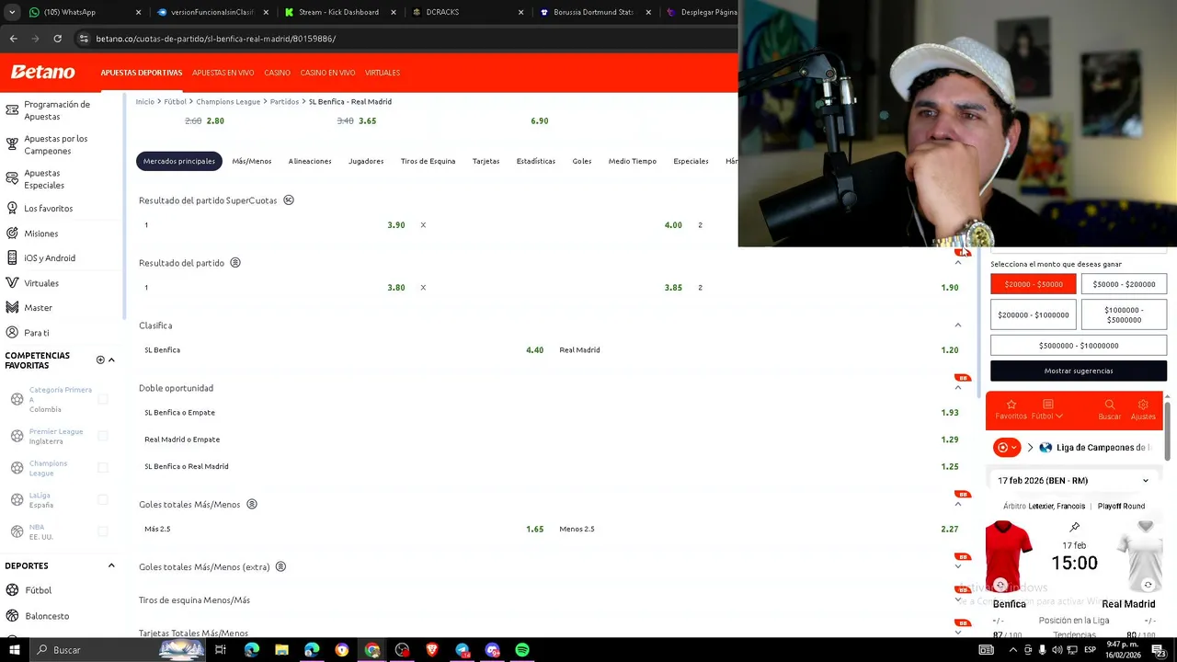1177x662 pixels.
Task: Tick the Premier League Inglaterra checkbox
Action: 103,436
